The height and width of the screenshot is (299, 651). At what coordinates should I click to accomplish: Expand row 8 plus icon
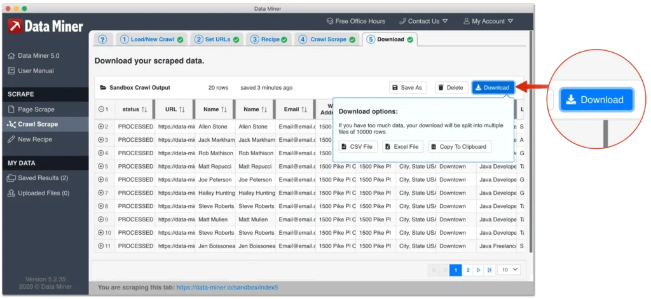(101, 206)
